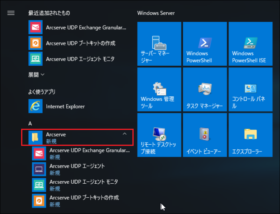Click Arcserve UDP ブートキットの作成 icon under recently added
This screenshot has width=280, height=214.
(x=35, y=43)
